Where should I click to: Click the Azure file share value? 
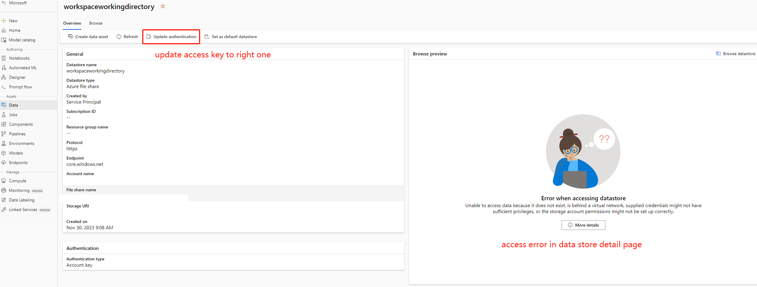pos(83,86)
